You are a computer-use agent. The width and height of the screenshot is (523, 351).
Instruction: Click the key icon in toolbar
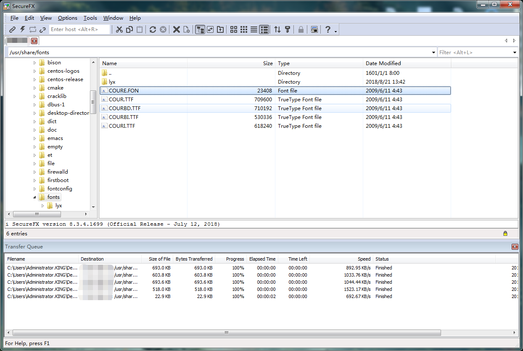point(288,29)
